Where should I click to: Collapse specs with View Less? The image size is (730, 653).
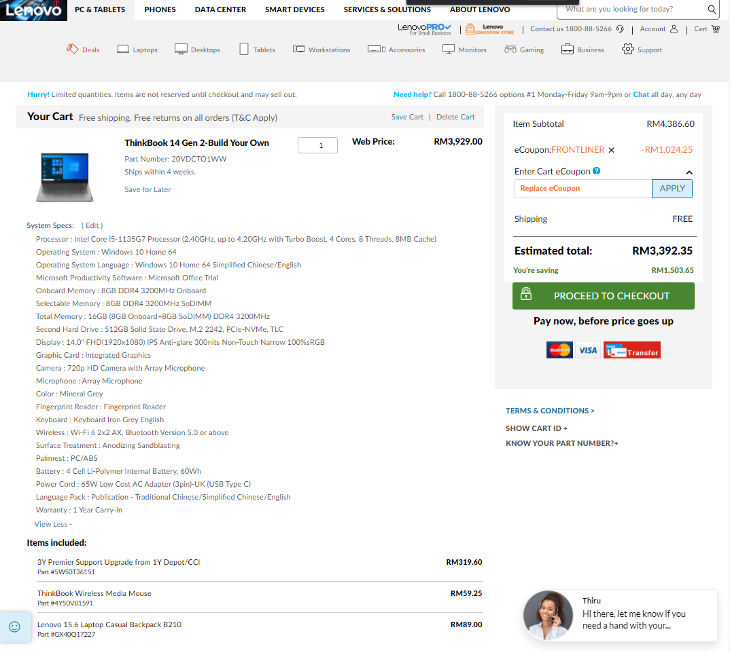(53, 524)
